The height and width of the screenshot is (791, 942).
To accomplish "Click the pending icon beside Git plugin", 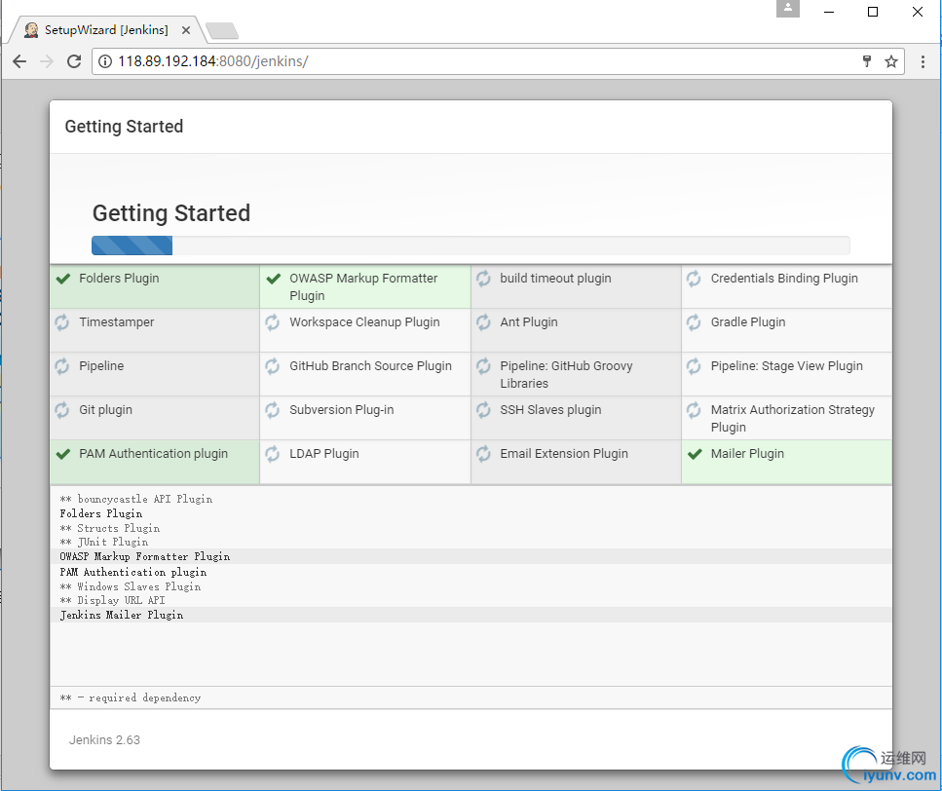I will coord(62,410).
